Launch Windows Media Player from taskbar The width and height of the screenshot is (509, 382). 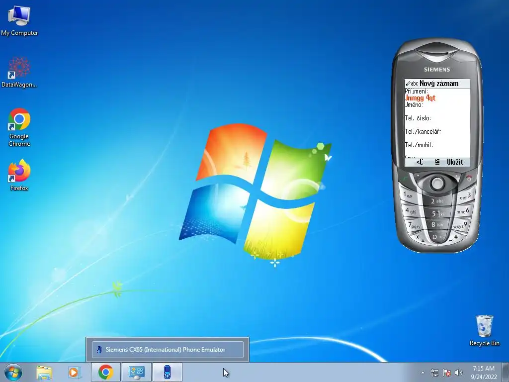74,372
